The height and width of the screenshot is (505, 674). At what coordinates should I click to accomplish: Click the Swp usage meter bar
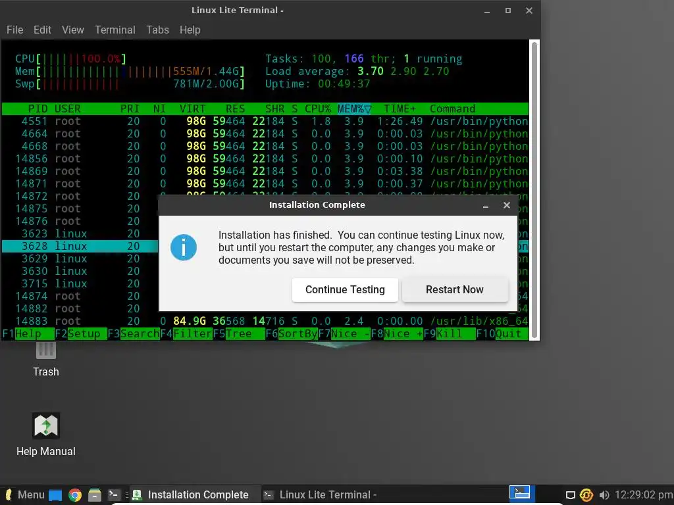(x=130, y=84)
